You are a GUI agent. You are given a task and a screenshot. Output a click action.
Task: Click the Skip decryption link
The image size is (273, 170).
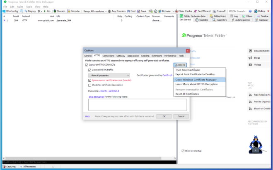(x=97, y=97)
